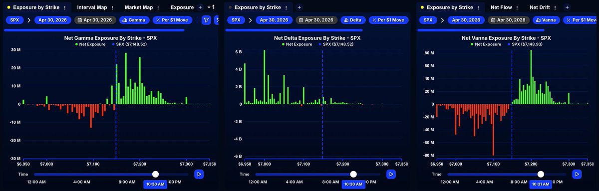Click tallest green bar in Vanna chart near $7,200

coord(531,77)
